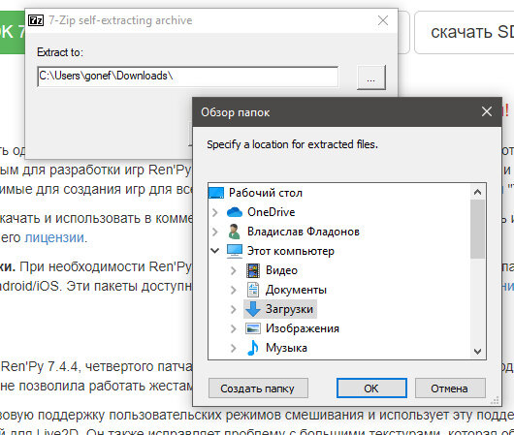Select the Этот компьютер label text
The width and height of the screenshot is (514, 435).
(291, 251)
